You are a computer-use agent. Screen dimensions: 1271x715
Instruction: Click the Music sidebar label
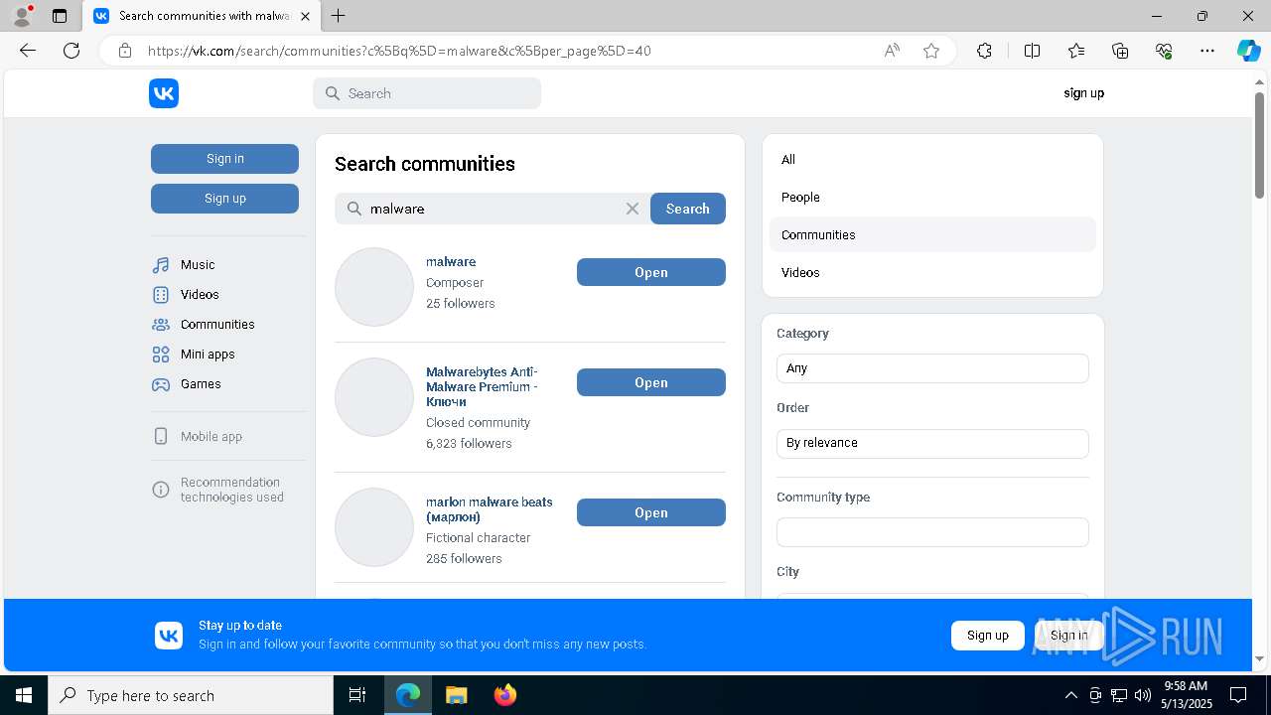[198, 265]
